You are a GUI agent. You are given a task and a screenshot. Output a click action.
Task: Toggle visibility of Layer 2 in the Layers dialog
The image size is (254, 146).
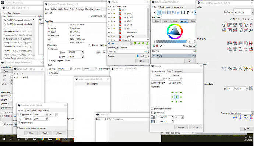[15, 78]
